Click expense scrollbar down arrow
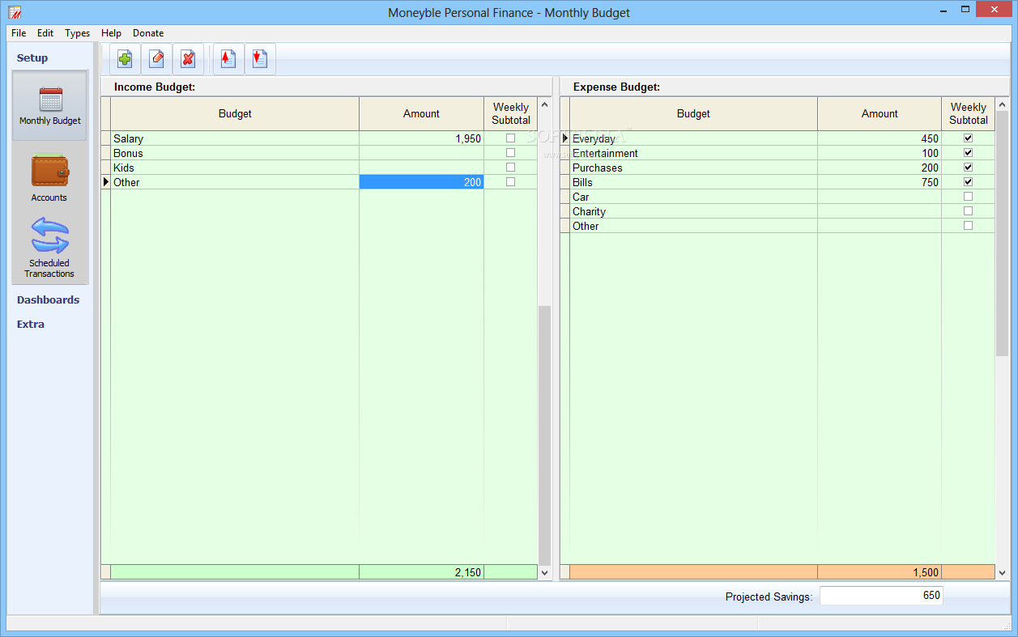This screenshot has height=637, width=1018. (1003, 572)
